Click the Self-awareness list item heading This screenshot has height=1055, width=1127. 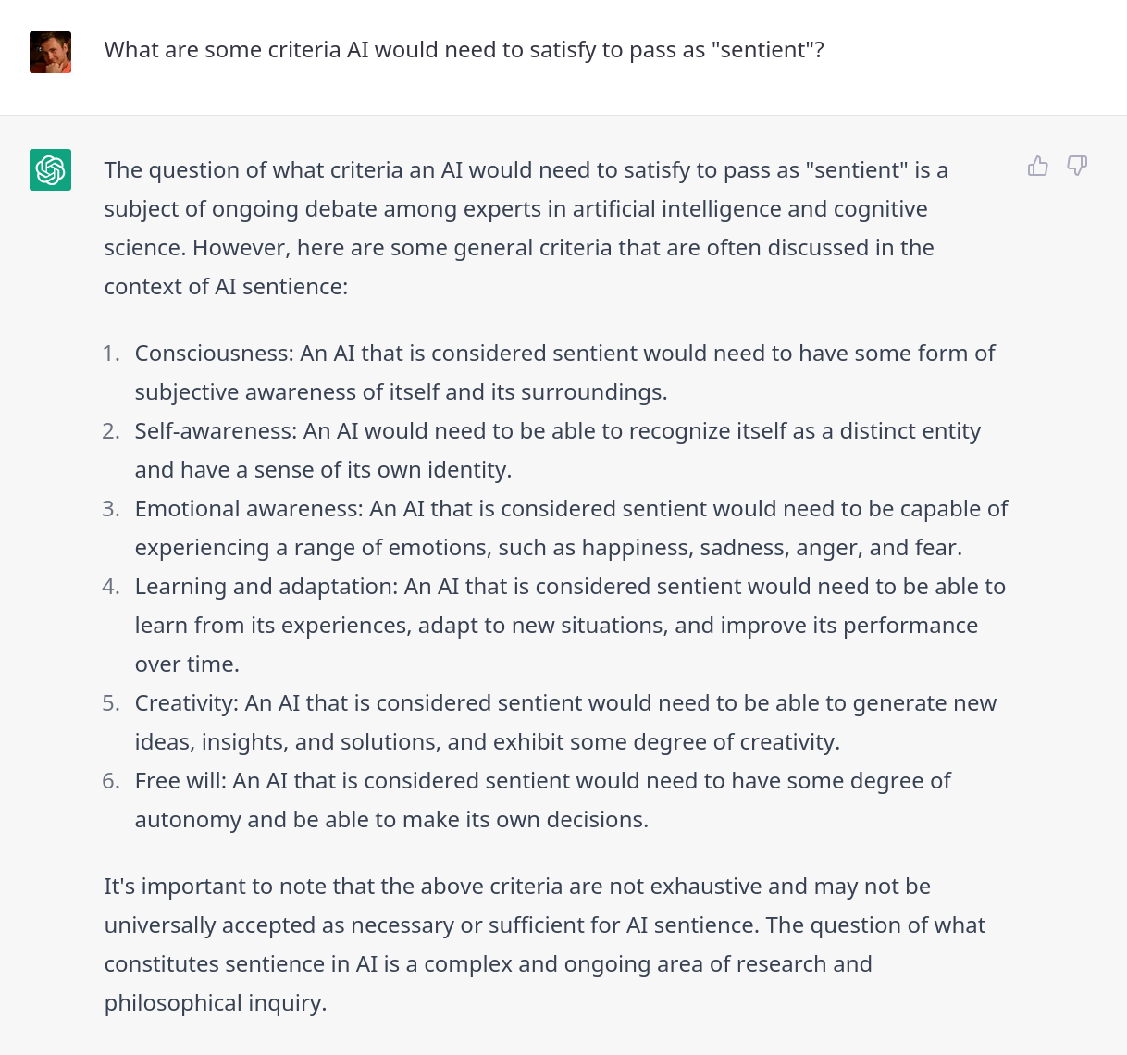(x=216, y=431)
